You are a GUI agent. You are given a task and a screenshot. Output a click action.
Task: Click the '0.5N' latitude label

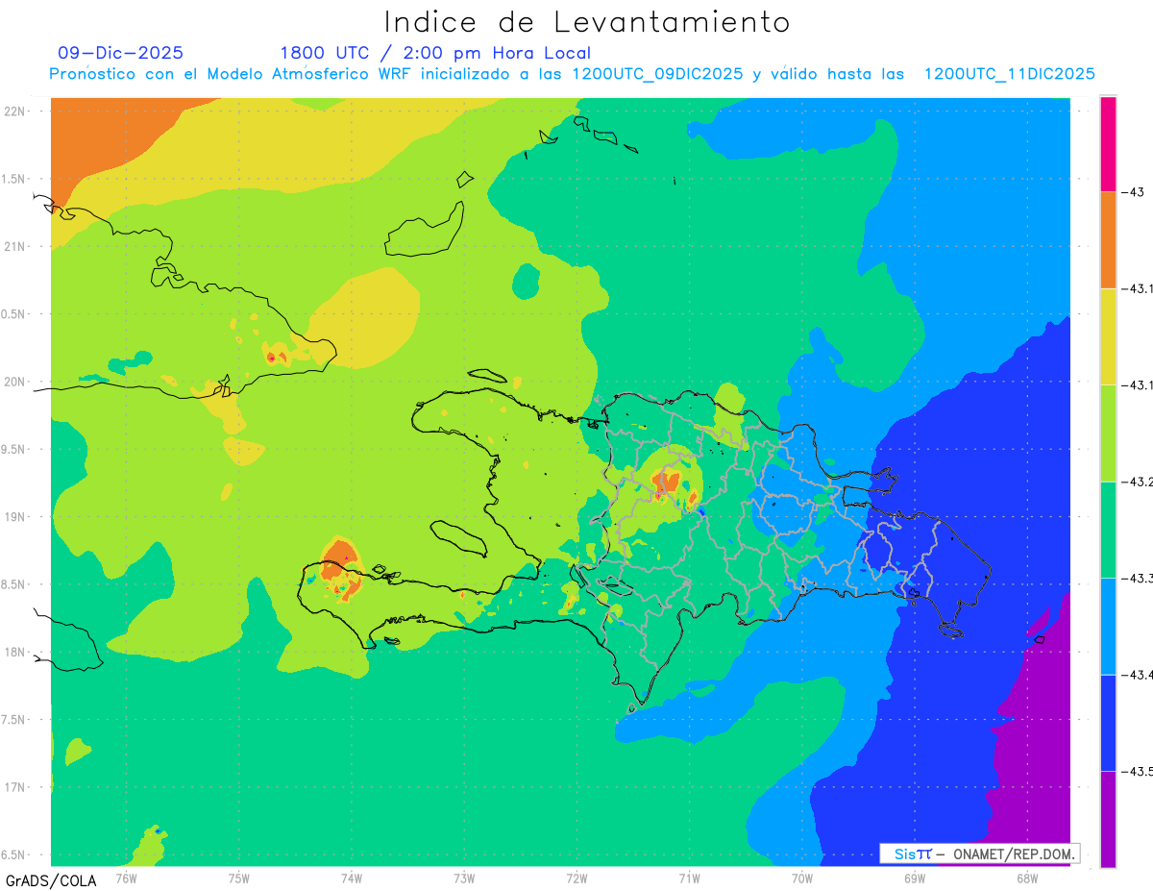pyautogui.click(x=12, y=314)
